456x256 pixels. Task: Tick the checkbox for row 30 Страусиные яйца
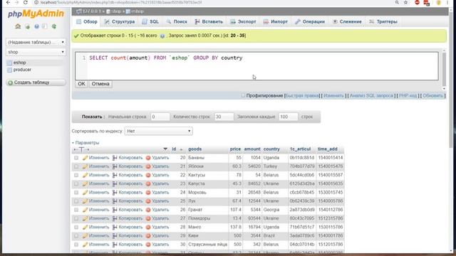(76, 245)
